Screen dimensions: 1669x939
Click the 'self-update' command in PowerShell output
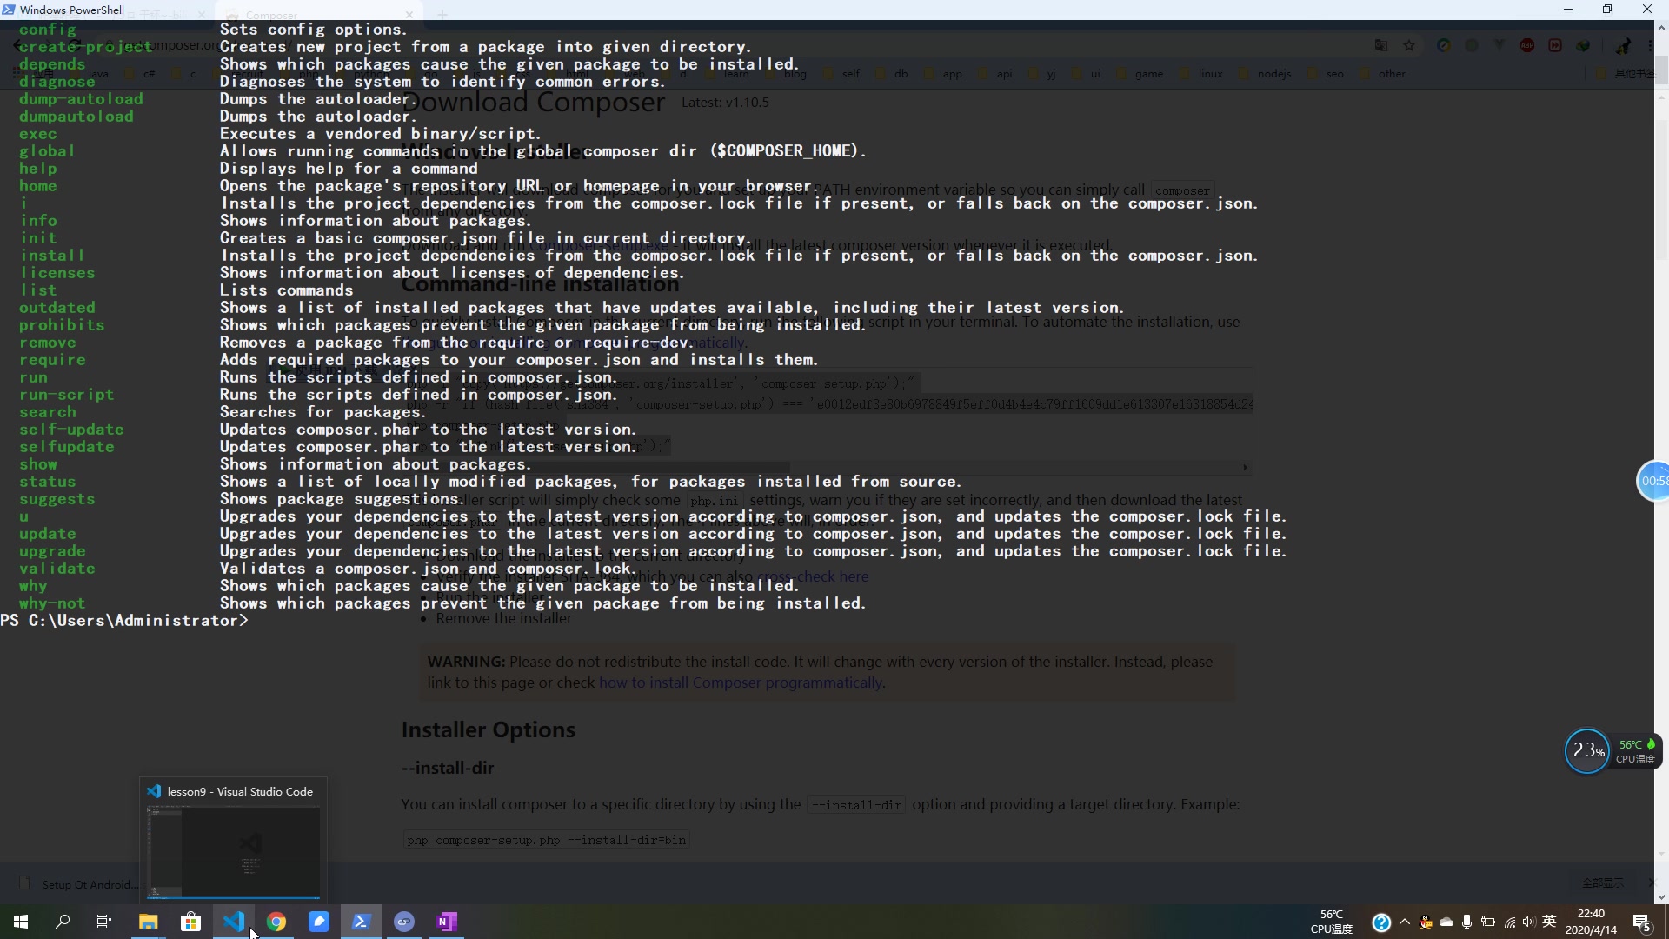(71, 430)
